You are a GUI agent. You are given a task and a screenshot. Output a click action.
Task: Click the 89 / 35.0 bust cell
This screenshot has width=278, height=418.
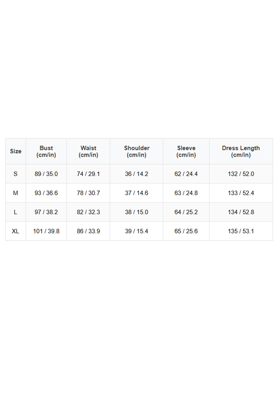[x=46, y=174]
